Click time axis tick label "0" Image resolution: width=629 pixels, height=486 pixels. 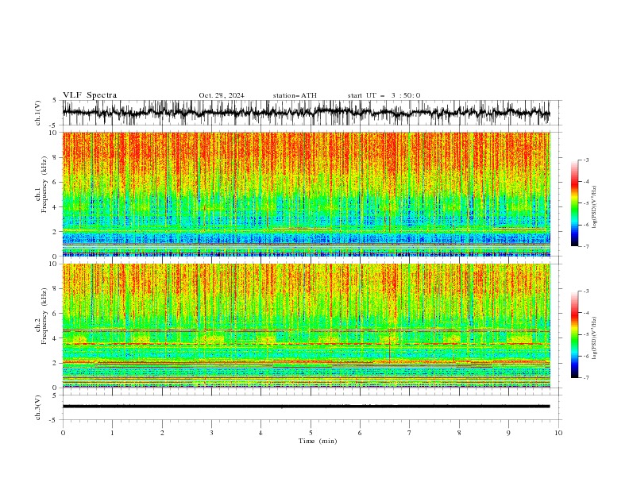pyautogui.click(x=63, y=433)
